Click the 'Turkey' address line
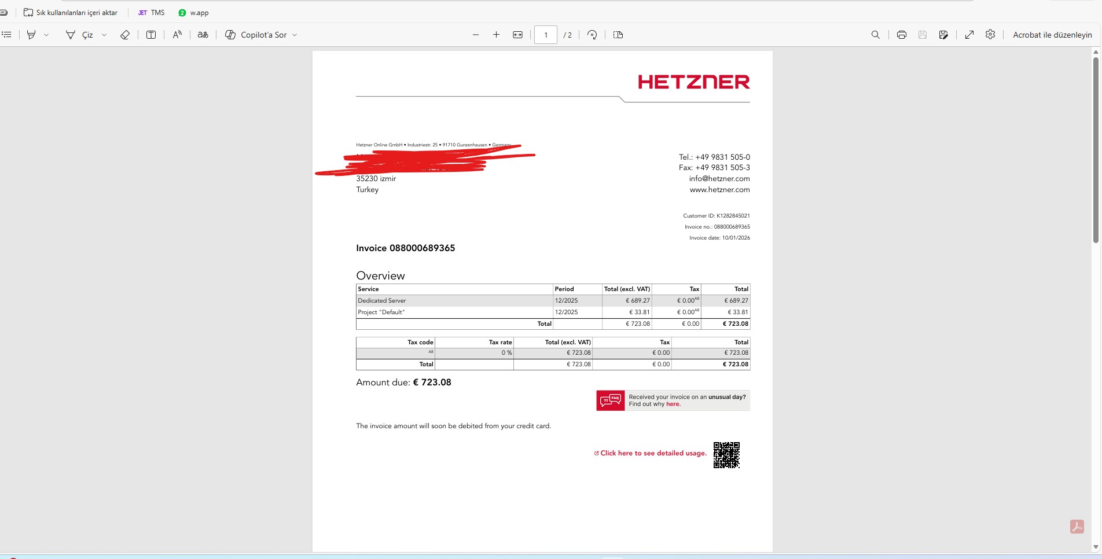This screenshot has width=1102, height=559. pos(368,190)
